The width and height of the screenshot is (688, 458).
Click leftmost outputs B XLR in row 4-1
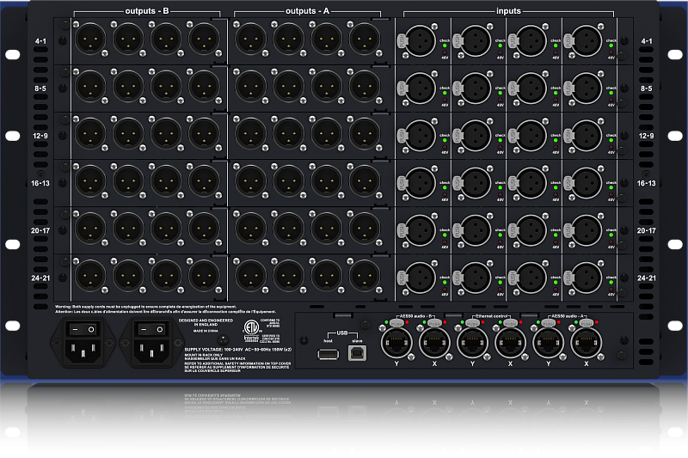(90, 39)
